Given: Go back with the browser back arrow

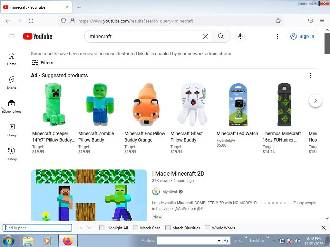Looking at the screenshot, I should (8, 21).
